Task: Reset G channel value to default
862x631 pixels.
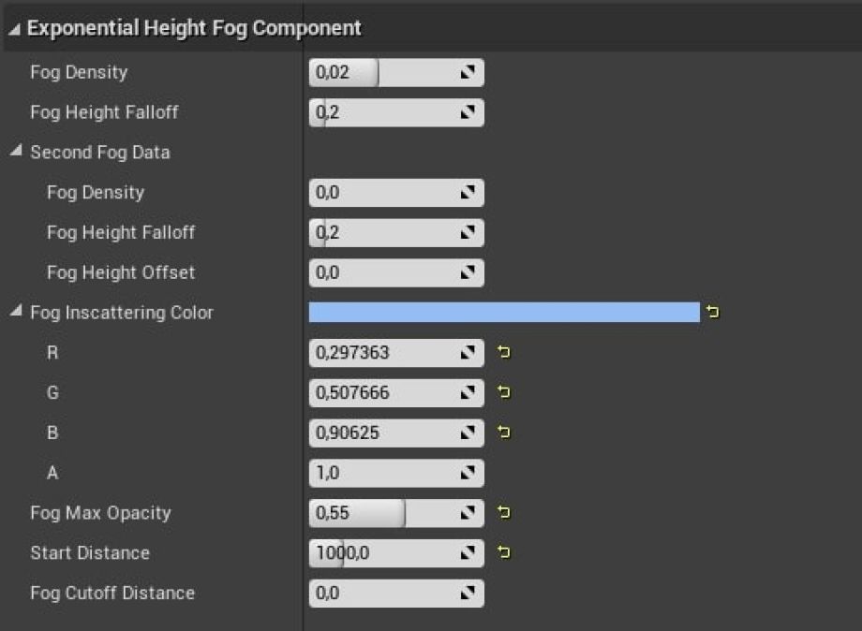Action: click(504, 392)
